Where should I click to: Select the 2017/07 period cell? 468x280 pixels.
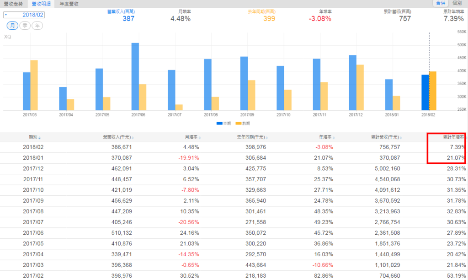click(x=33, y=222)
